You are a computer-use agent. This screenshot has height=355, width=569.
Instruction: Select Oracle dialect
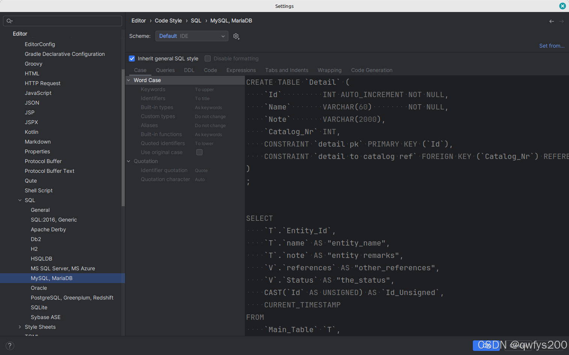[39, 288]
